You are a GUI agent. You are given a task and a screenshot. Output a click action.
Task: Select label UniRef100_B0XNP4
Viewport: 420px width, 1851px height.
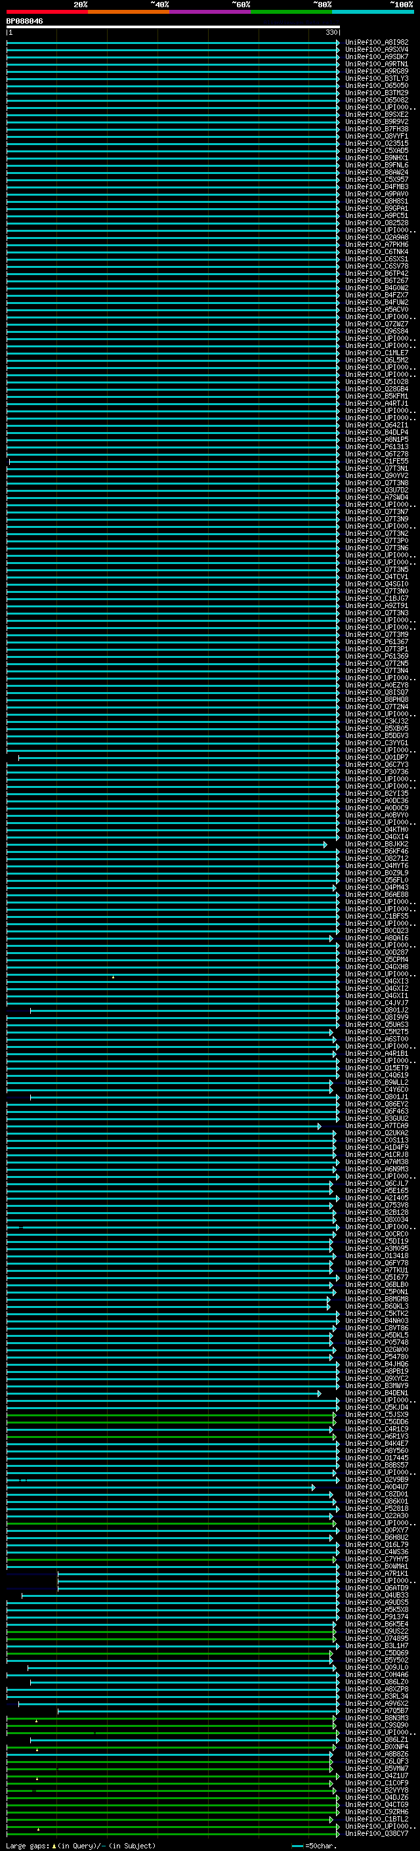[377, 1747]
